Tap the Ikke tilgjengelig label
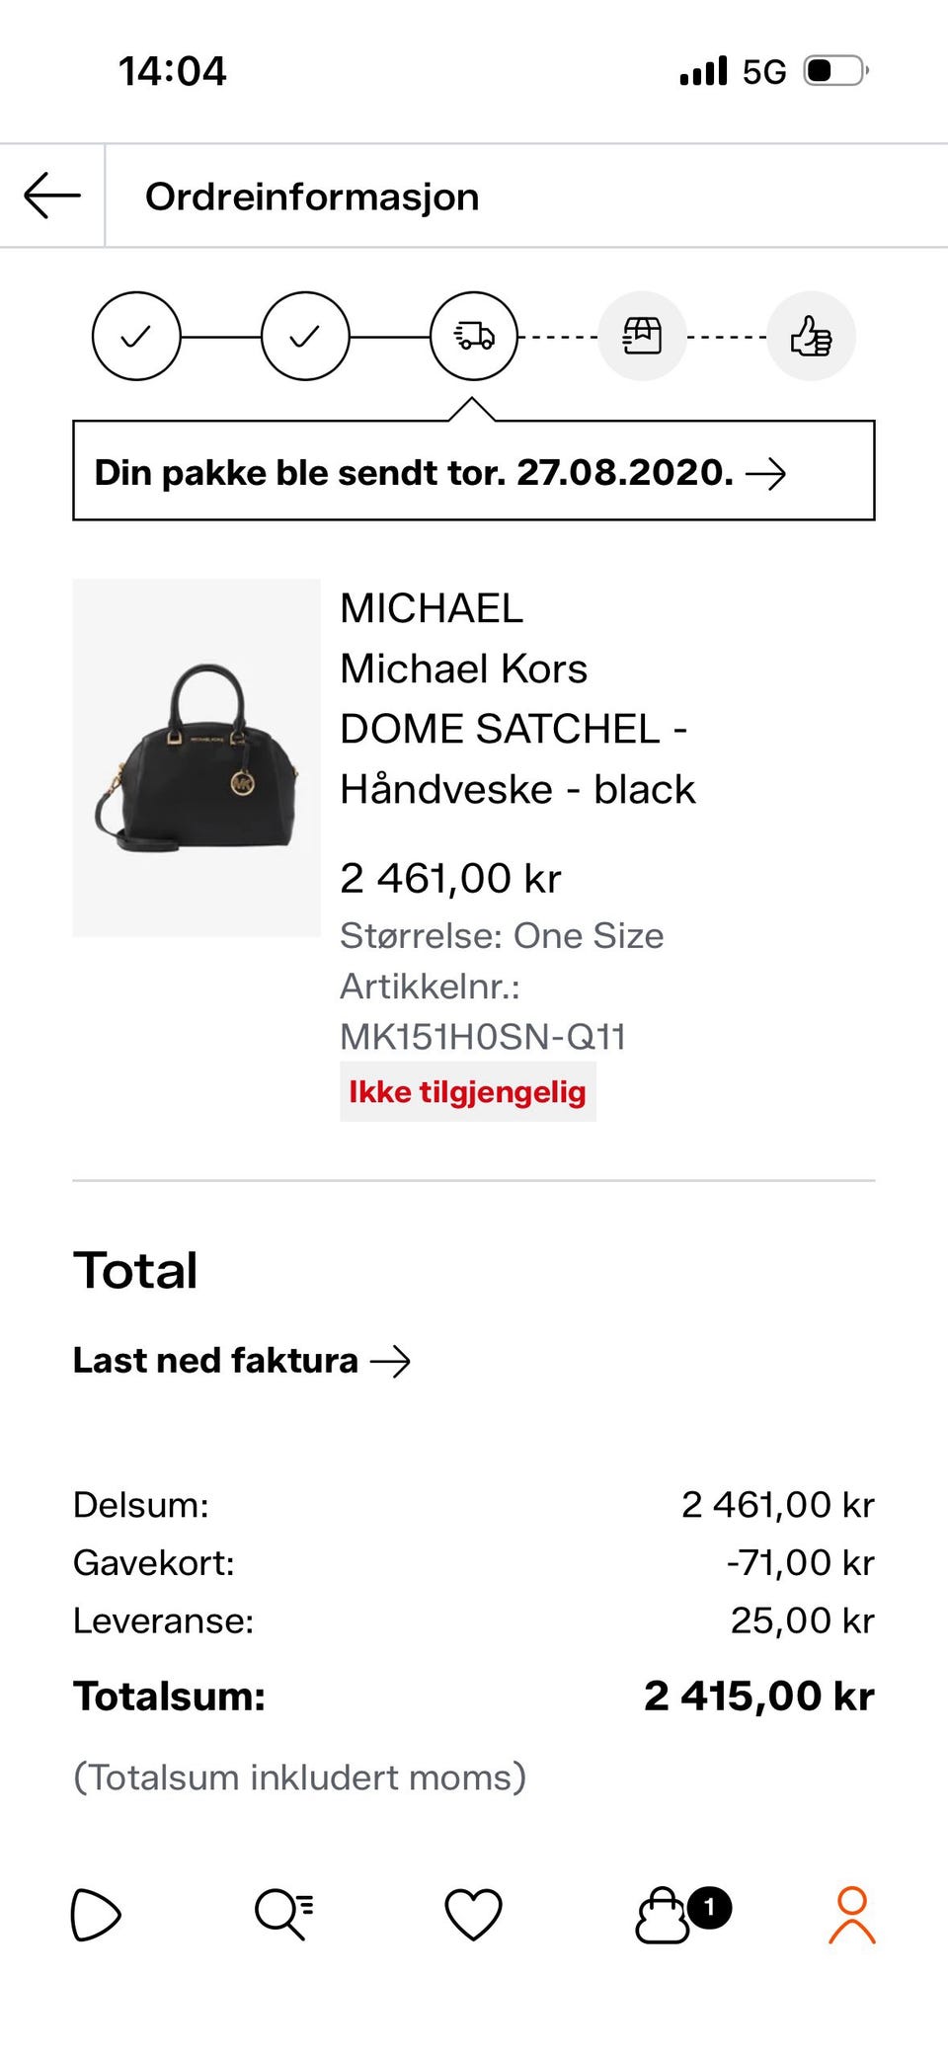Image resolution: width=948 pixels, height=2055 pixels. (468, 1092)
